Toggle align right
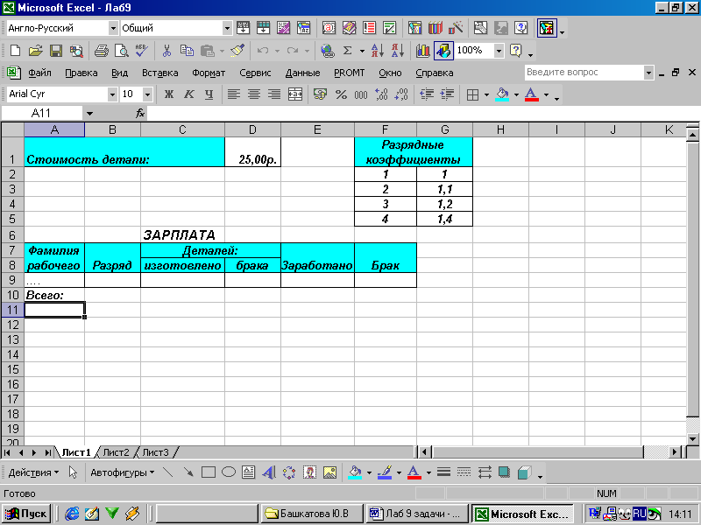701x525 pixels. pos(274,94)
